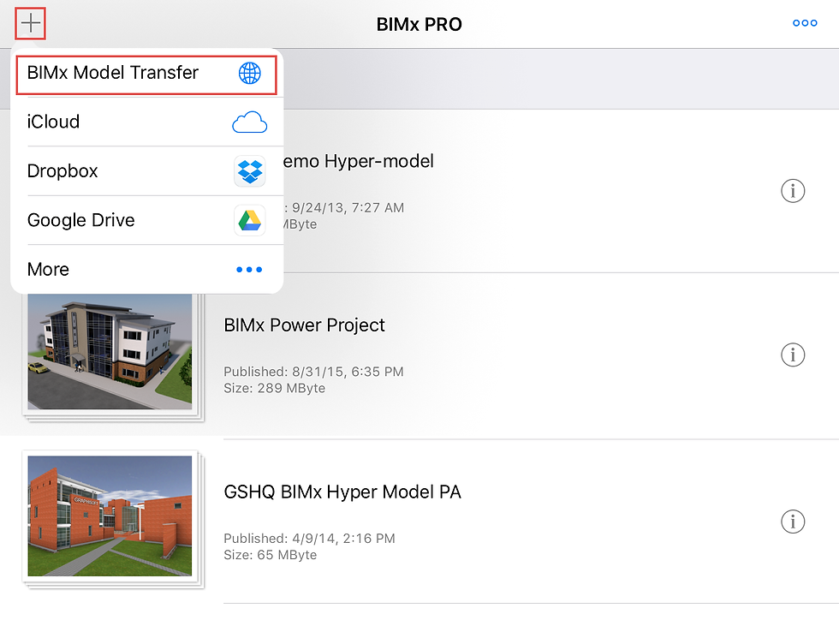
Task: Click the BIMx PRO header title
Action: (419, 25)
